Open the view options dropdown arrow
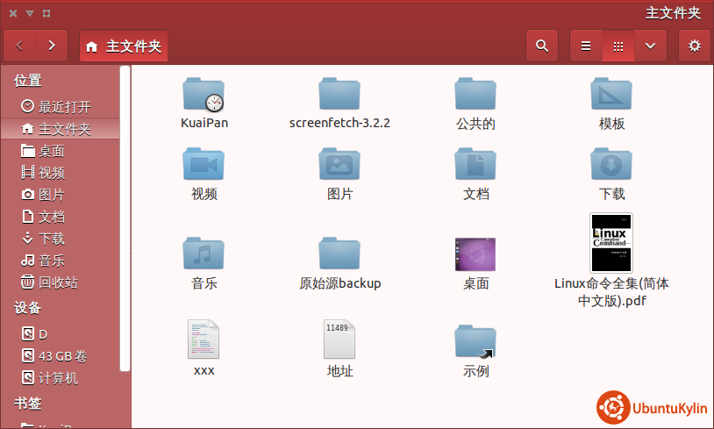Image resolution: width=714 pixels, height=429 pixels. tap(650, 46)
